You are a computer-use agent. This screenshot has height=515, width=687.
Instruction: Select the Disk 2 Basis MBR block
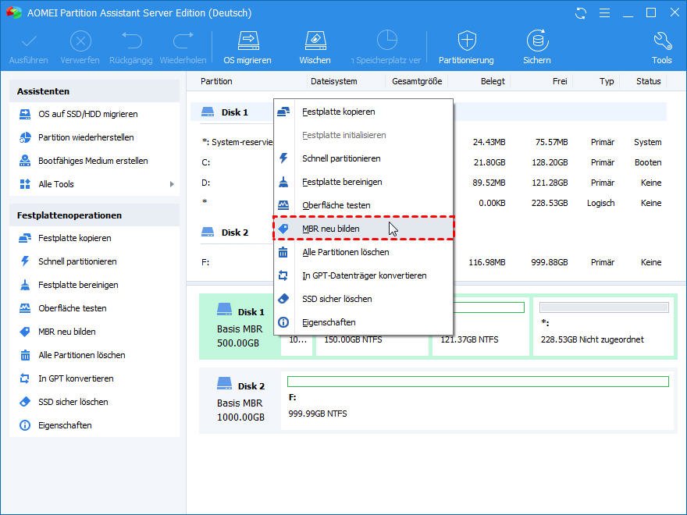tap(240, 401)
